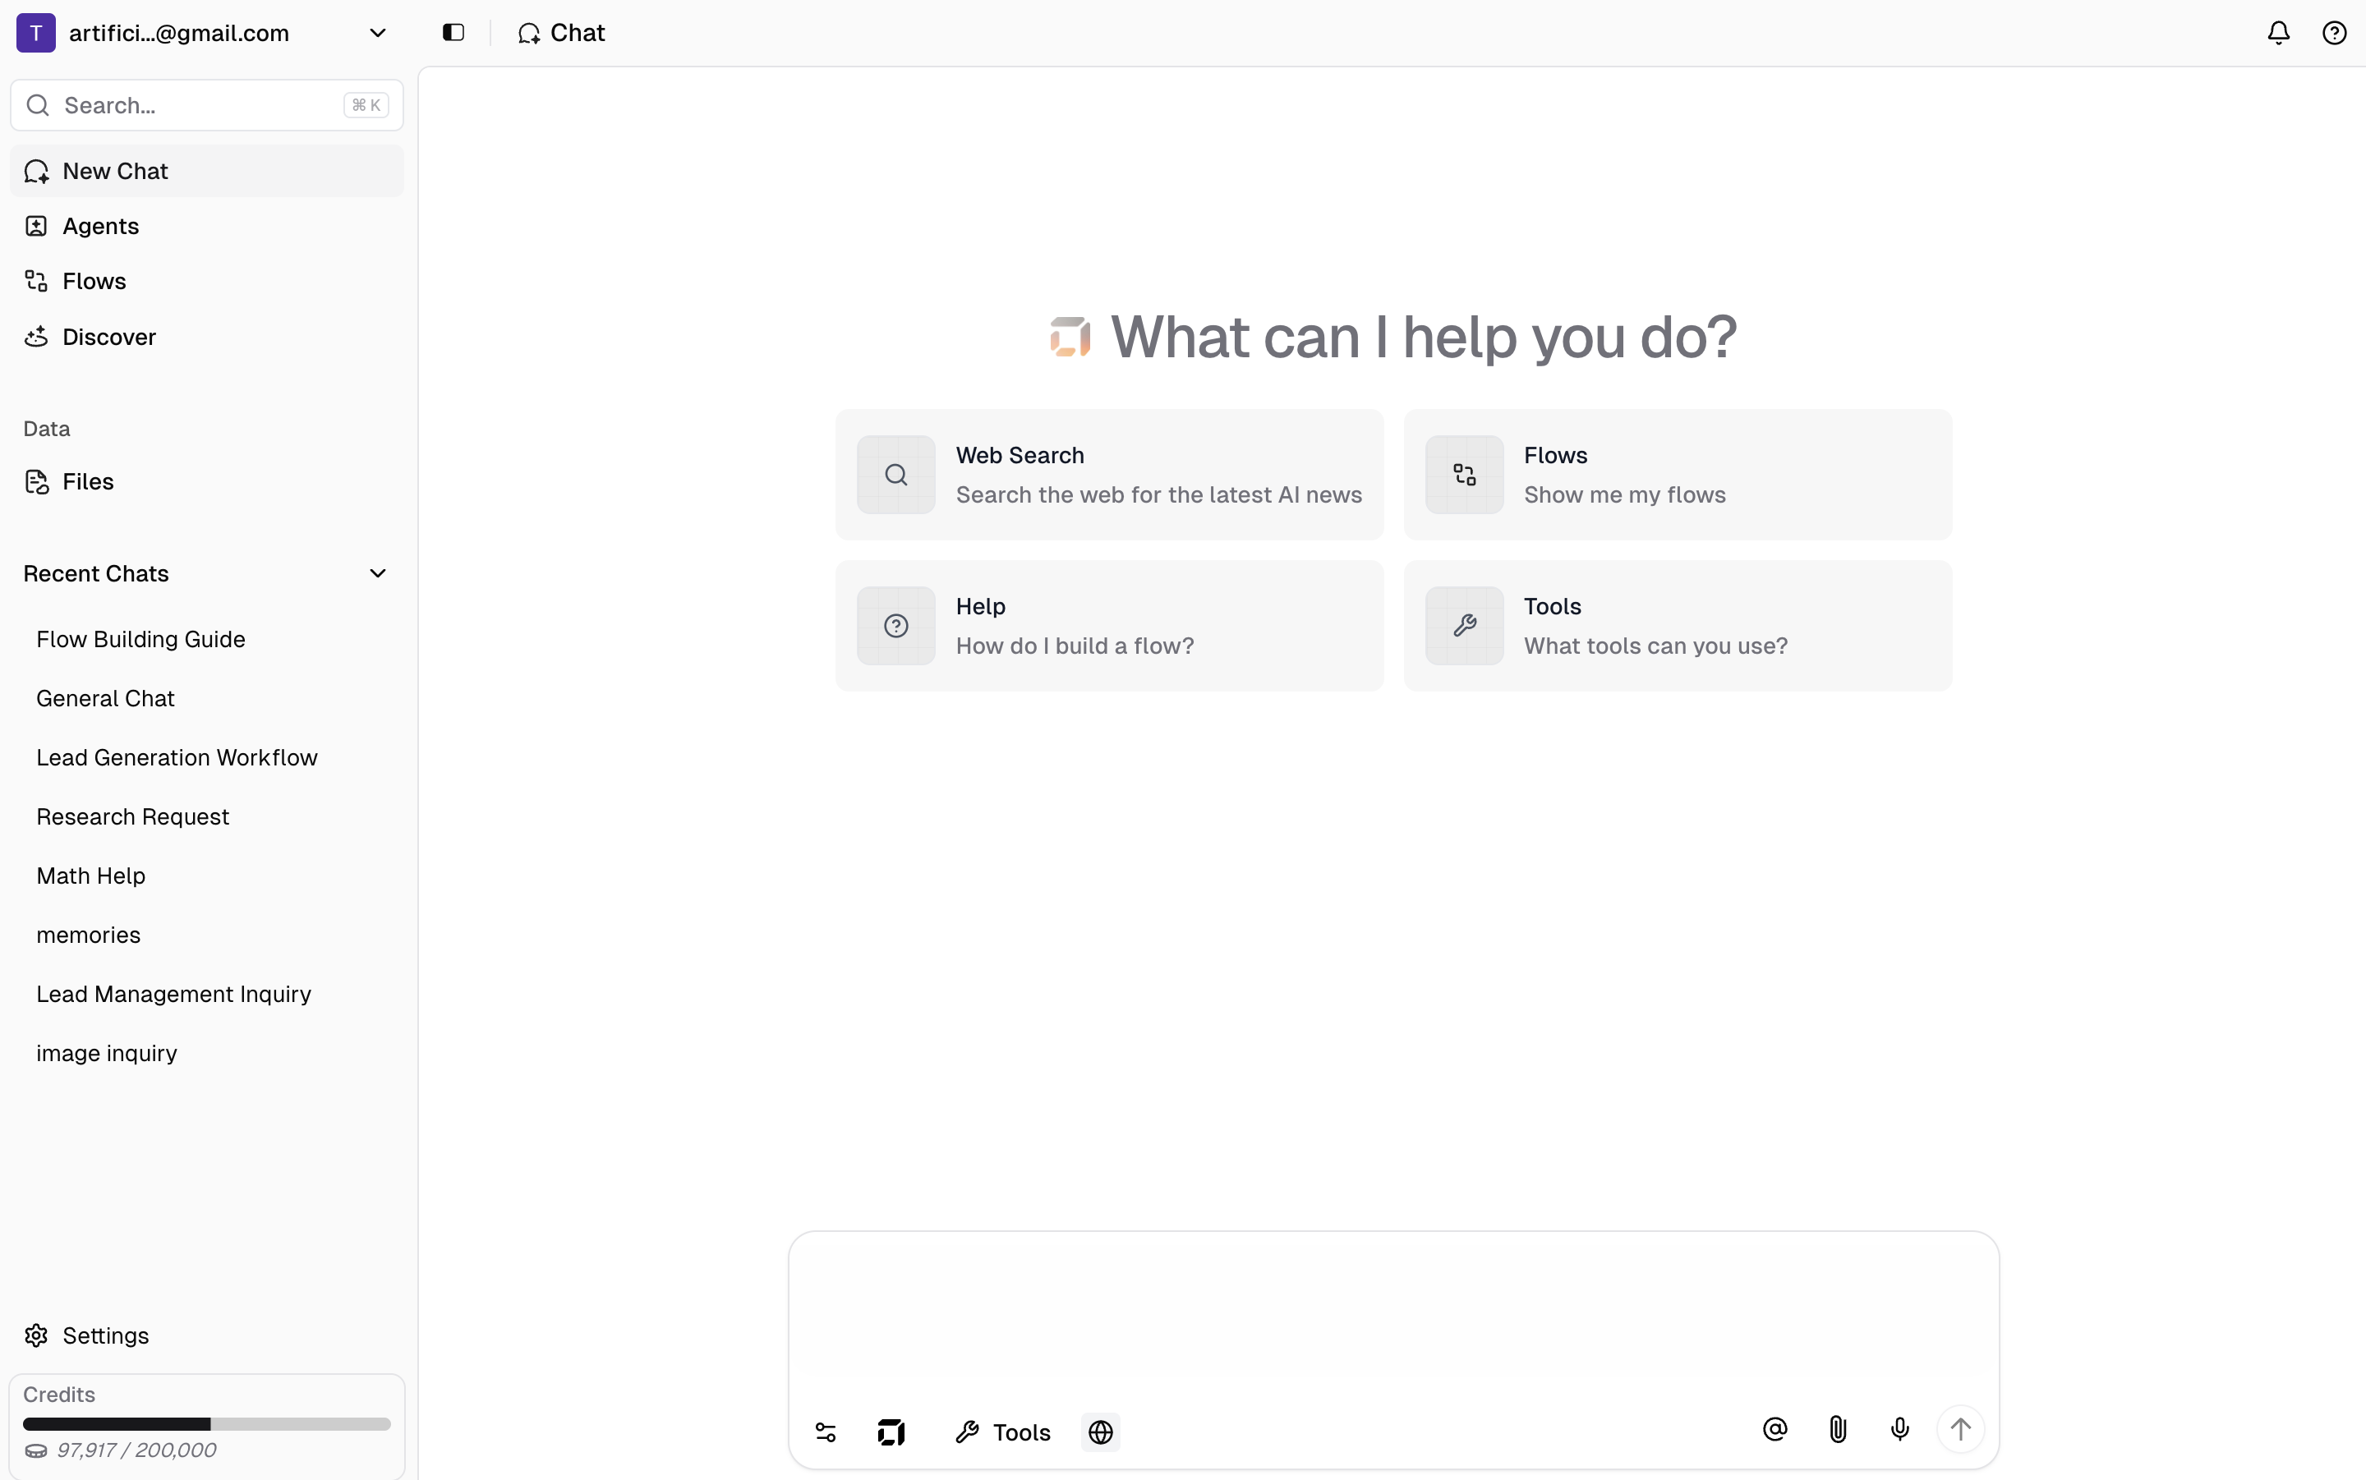The width and height of the screenshot is (2366, 1480).
Task: Mention something using the @ icon
Action: (1774, 1429)
